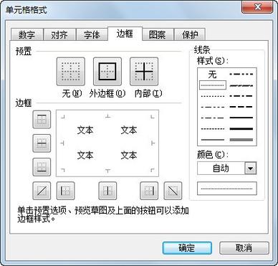
Task: Close the 单元格格式 dialog
Action: [x=257, y=7]
